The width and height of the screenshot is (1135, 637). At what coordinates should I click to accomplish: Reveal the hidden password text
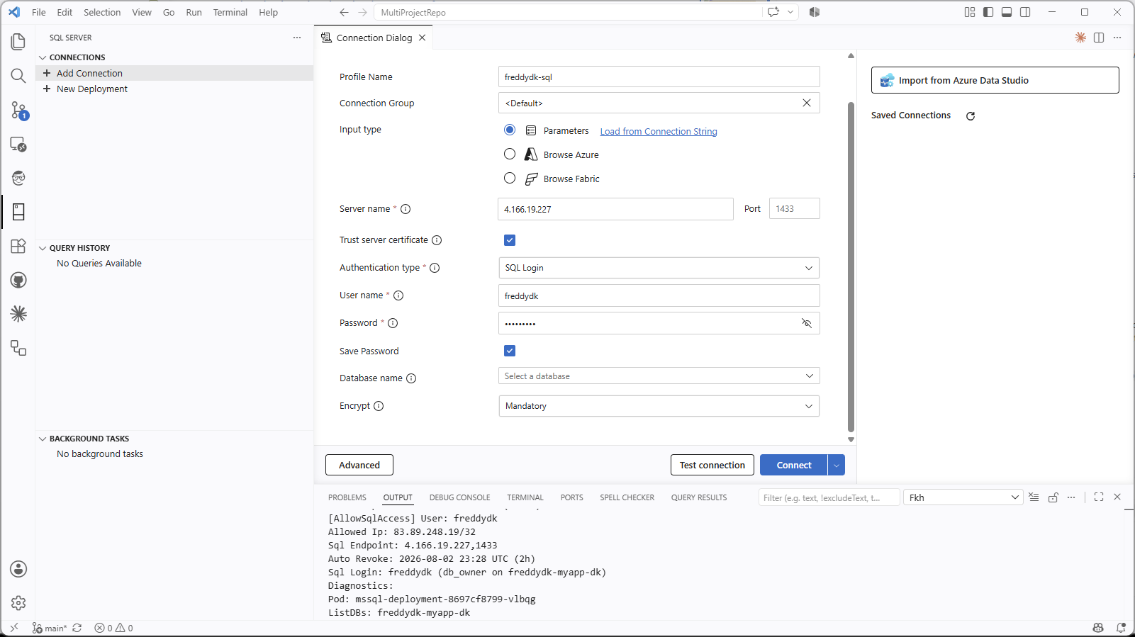pyautogui.click(x=807, y=323)
